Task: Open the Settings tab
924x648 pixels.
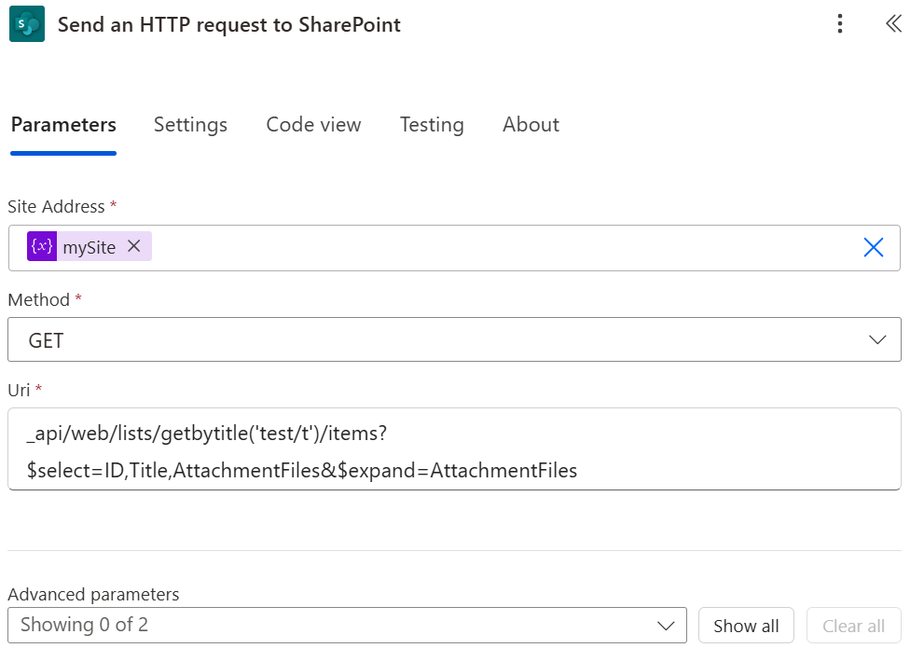Action: 190,125
